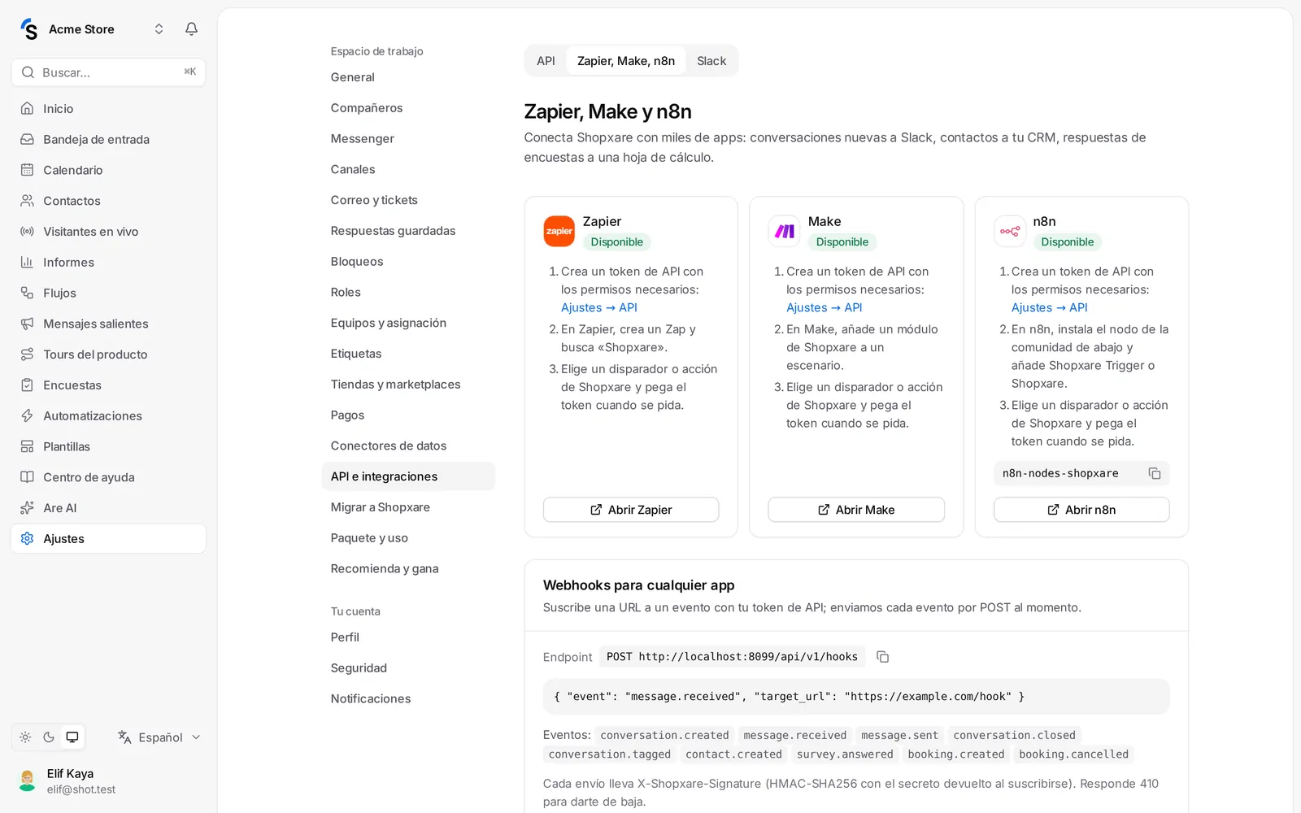Click the conversation.created event tag
Screen dimensions: 1301x813
[664, 735]
